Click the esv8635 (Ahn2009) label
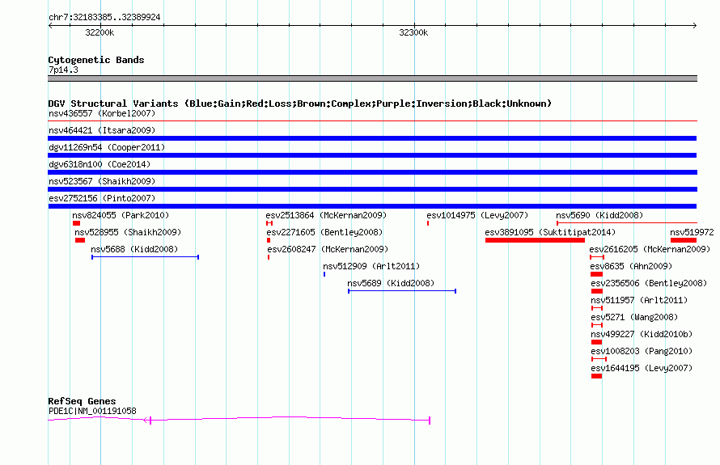720x465 pixels. coord(631,266)
